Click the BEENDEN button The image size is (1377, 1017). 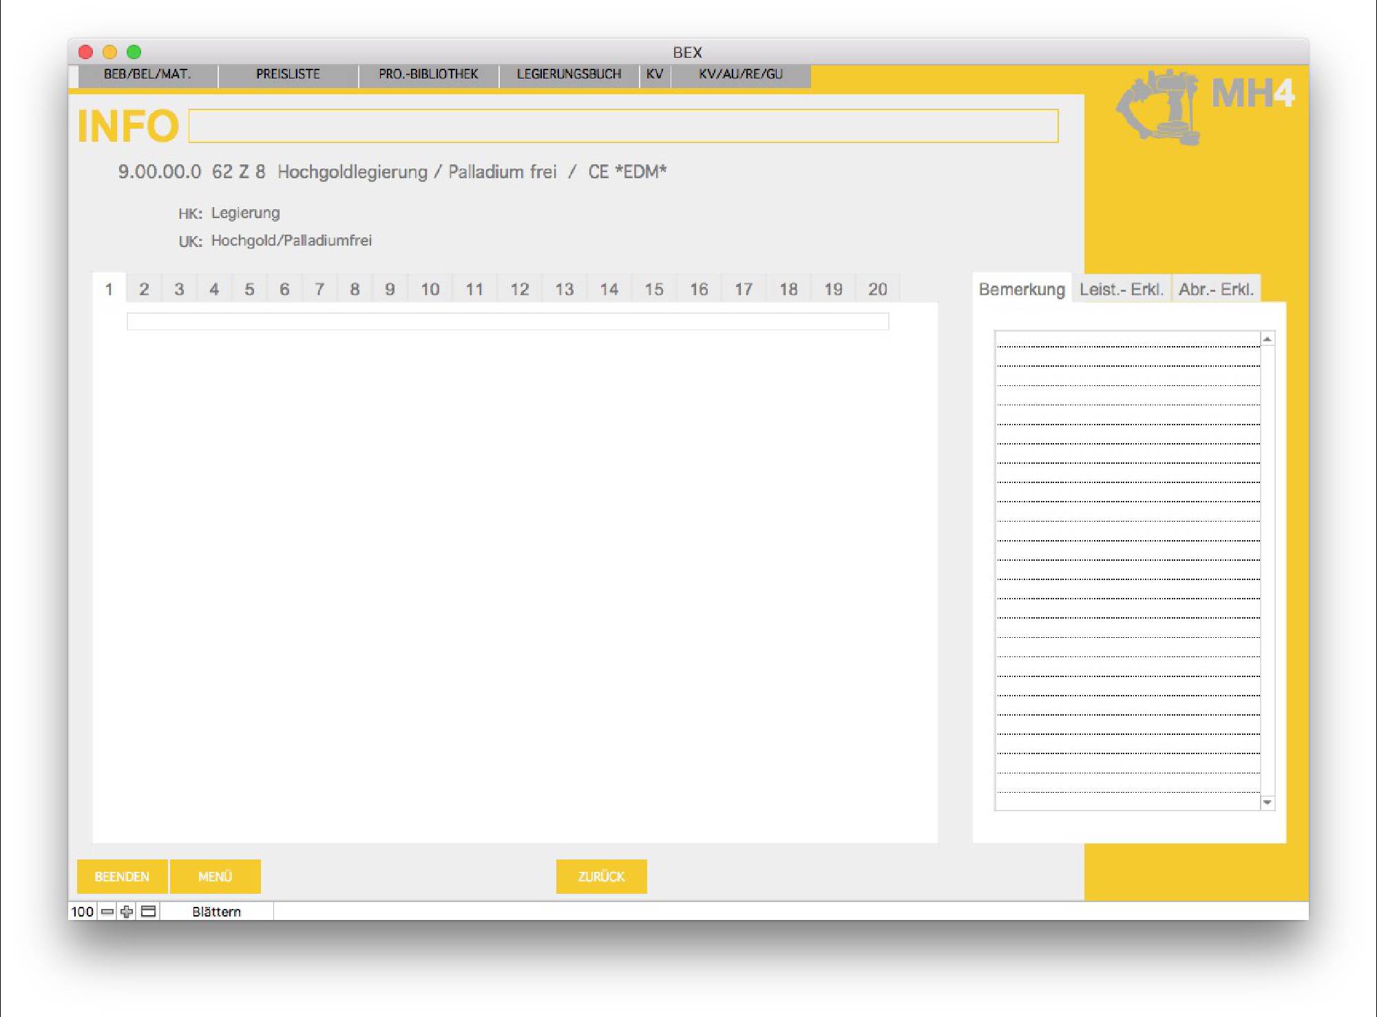pyautogui.click(x=122, y=877)
